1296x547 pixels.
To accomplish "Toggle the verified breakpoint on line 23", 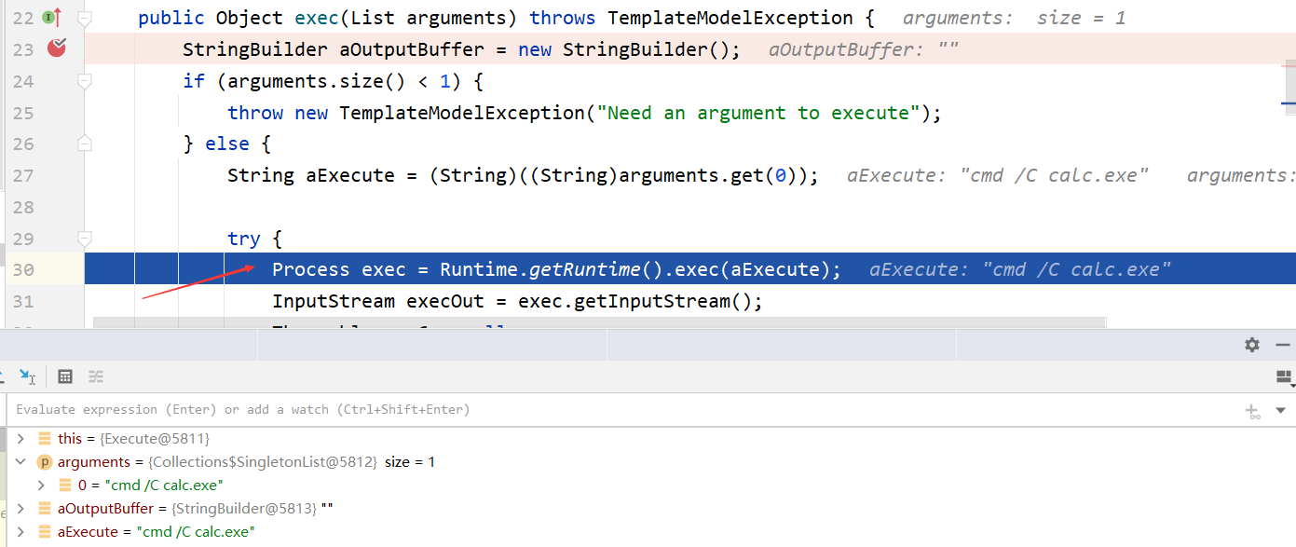I will click(57, 48).
